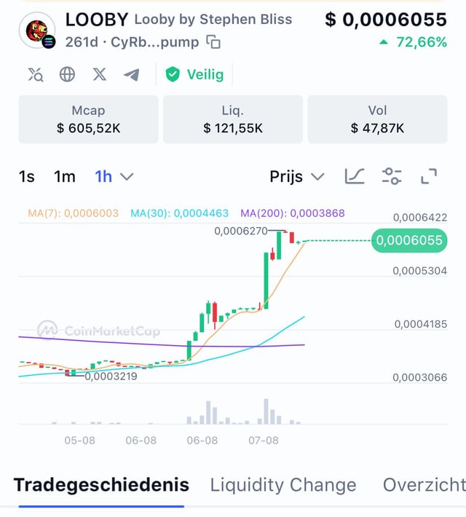The image size is (466, 517).
Task: Tap the Veilig security badge
Action: (x=194, y=74)
